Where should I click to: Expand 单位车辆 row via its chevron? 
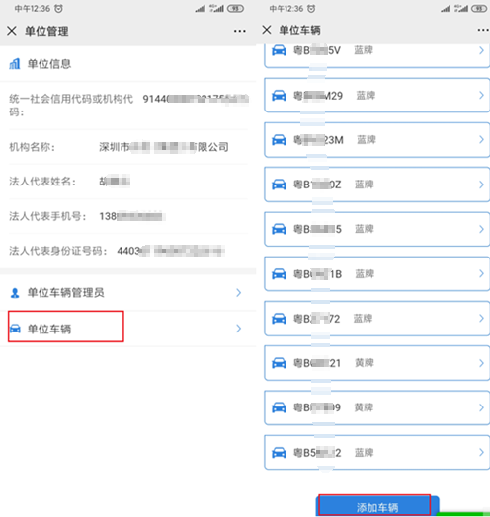coord(239,329)
